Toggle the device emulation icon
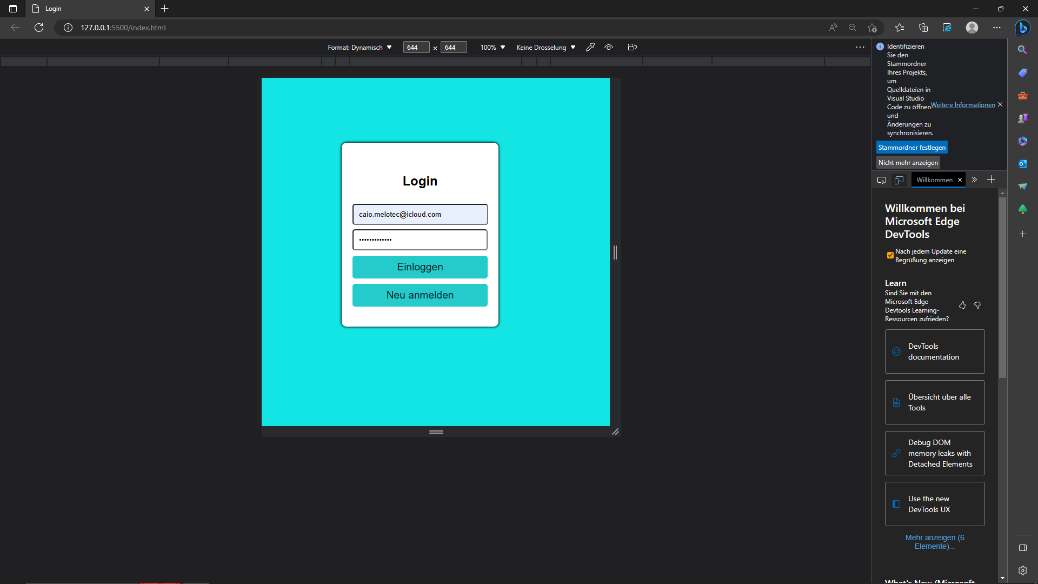This screenshot has height=584, width=1038. click(899, 180)
